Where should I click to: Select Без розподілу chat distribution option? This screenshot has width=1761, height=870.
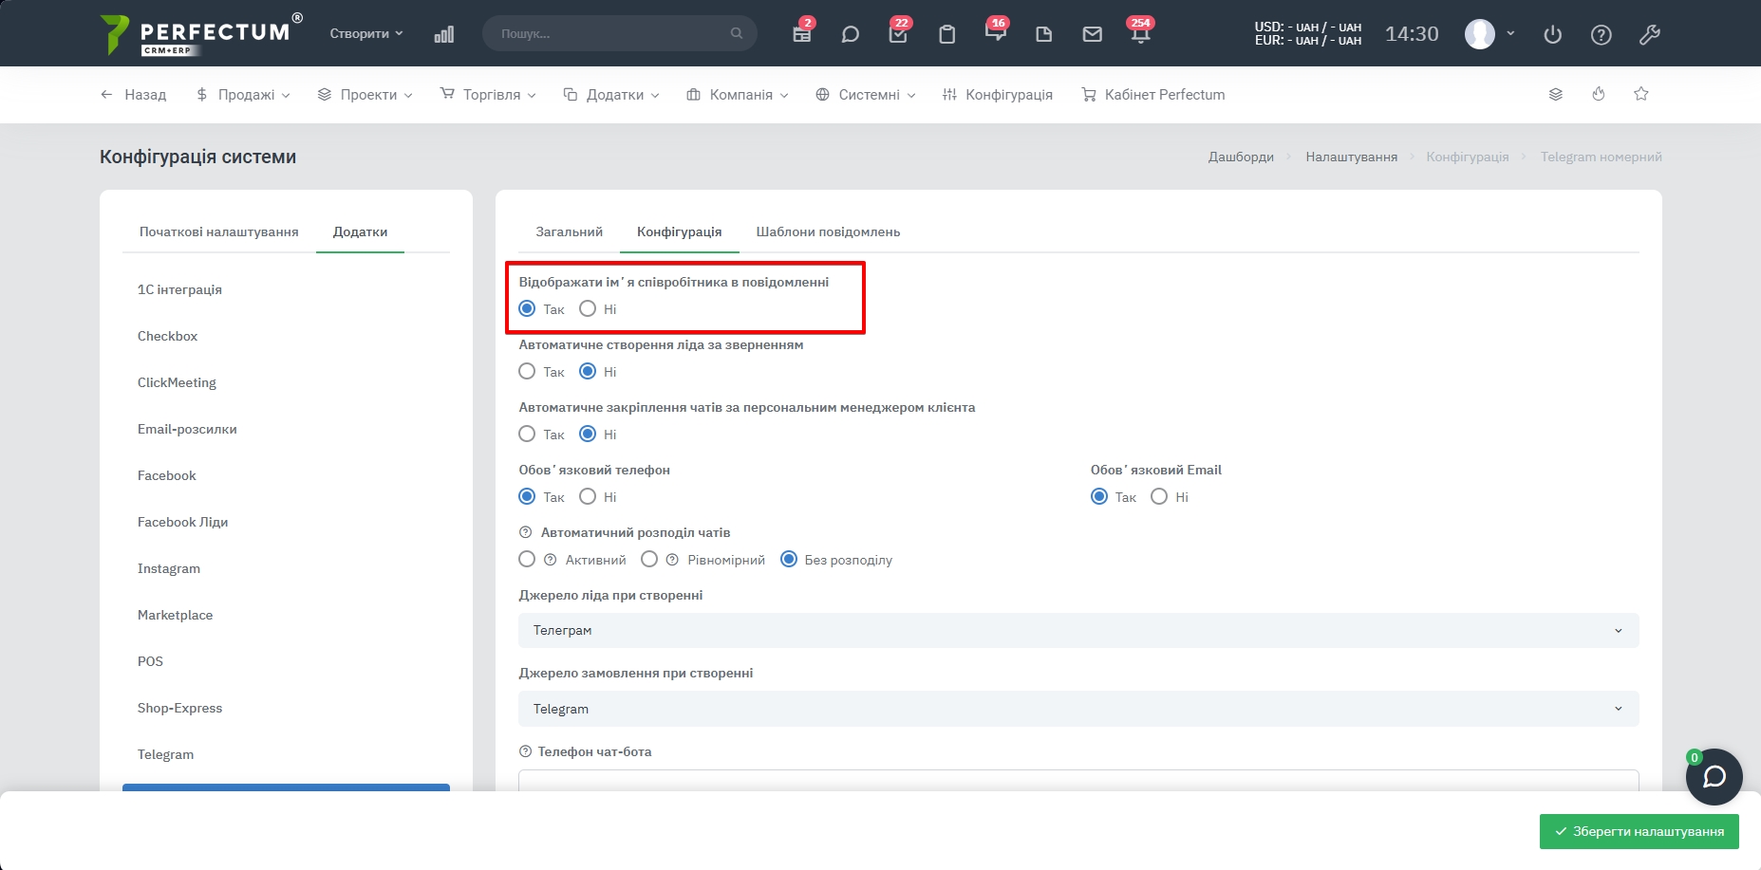789,559
